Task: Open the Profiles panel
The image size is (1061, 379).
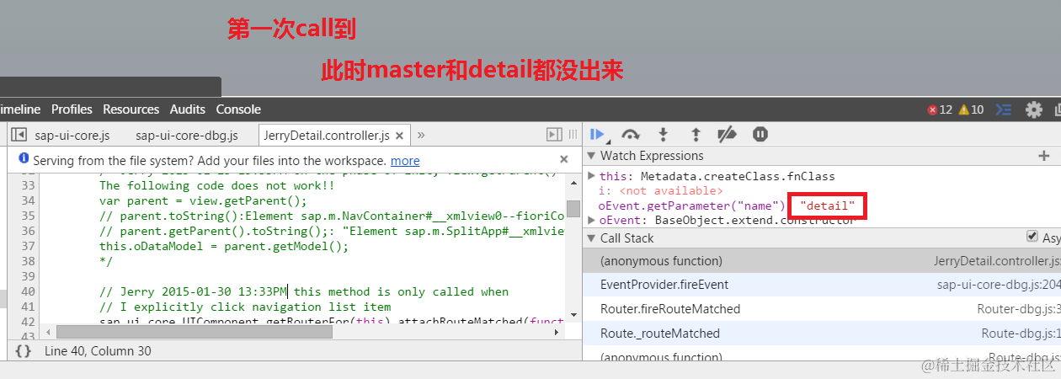Action: click(72, 109)
